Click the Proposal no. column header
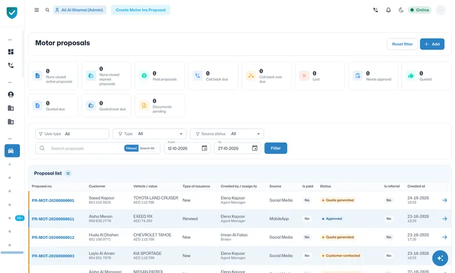The height and width of the screenshot is (273, 455). tap(42, 186)
